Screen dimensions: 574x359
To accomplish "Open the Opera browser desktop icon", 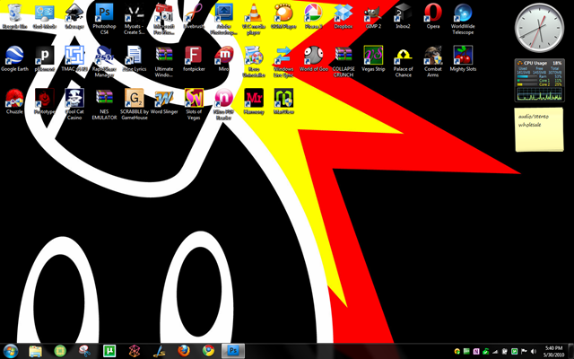I will (433, 16).
